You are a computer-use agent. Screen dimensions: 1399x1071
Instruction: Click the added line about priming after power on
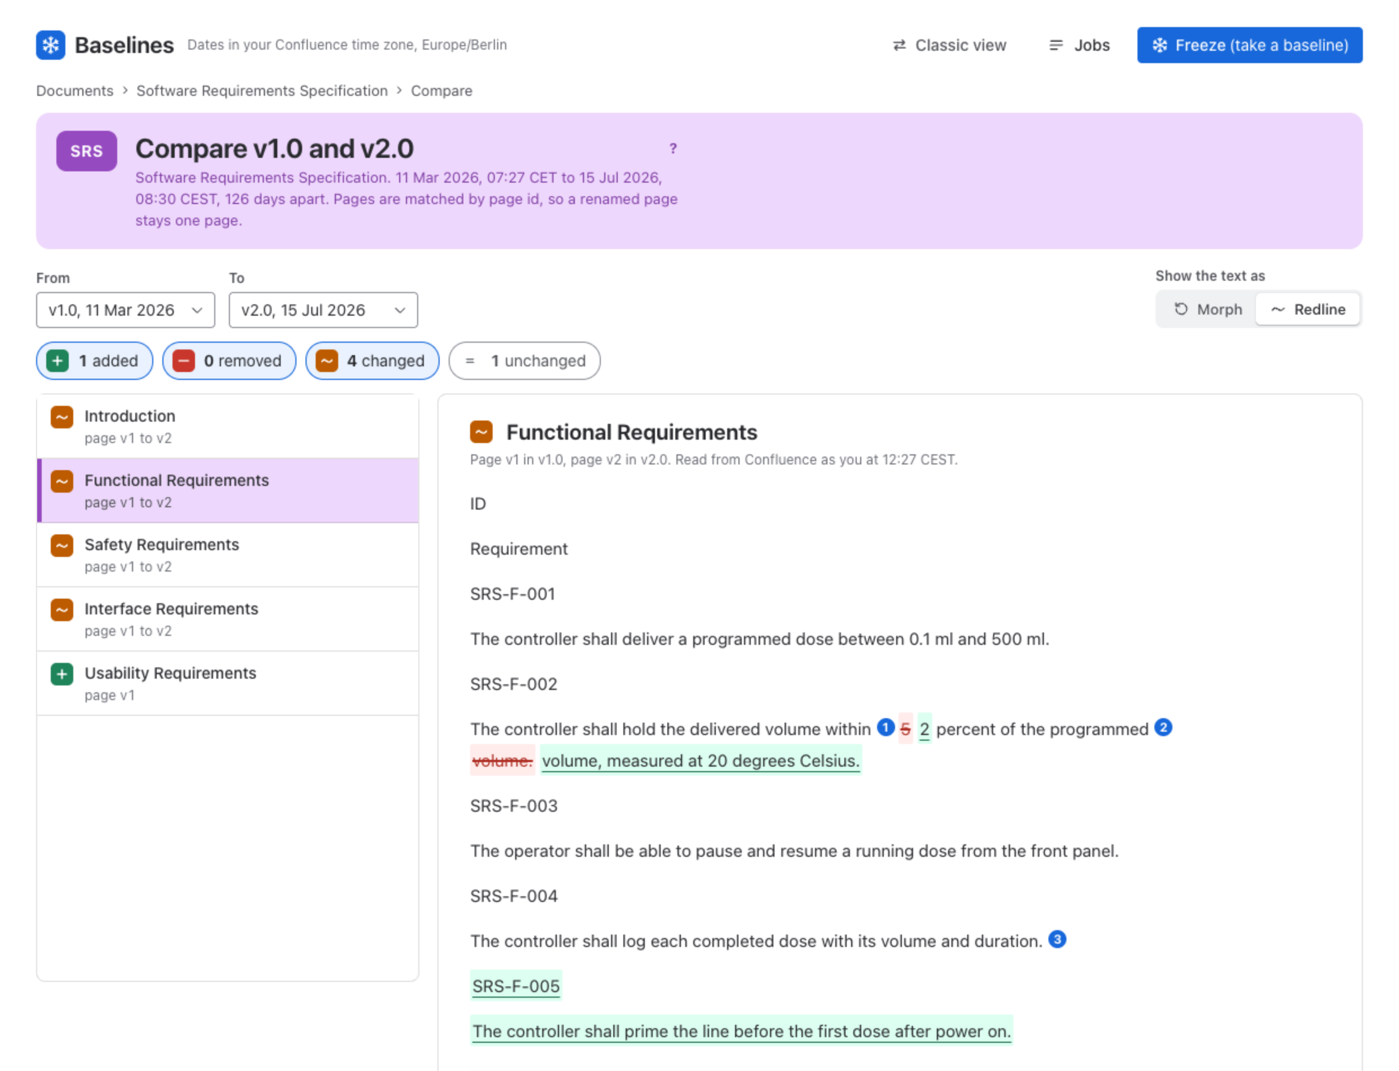tap(741, 1032)
